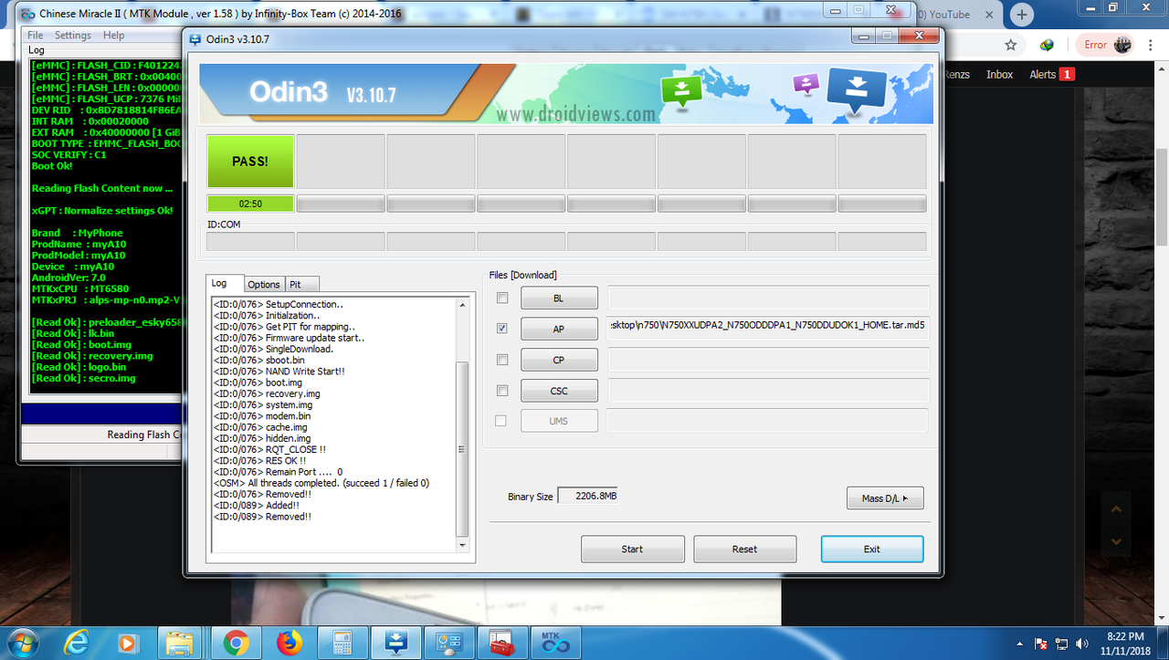Click the AP file path field
The image size is (1169, 660).
pos(768,329)
